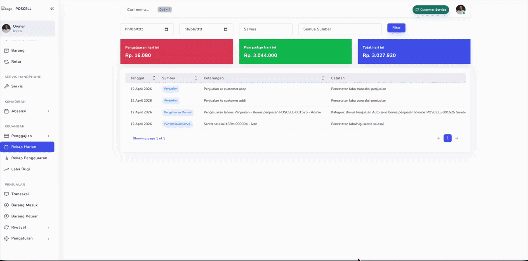Expand the Pengaturan submenu chevron
The image size is (528, 261).
pos(48,238)
